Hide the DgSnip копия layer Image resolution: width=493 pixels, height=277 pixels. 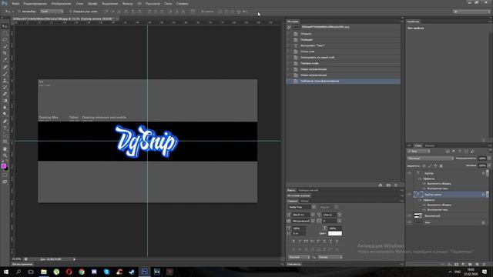[409, 195]
